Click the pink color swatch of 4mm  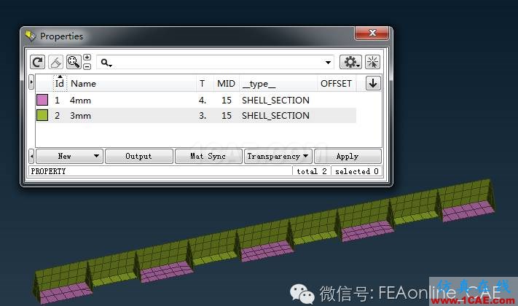tap(42, 100)
